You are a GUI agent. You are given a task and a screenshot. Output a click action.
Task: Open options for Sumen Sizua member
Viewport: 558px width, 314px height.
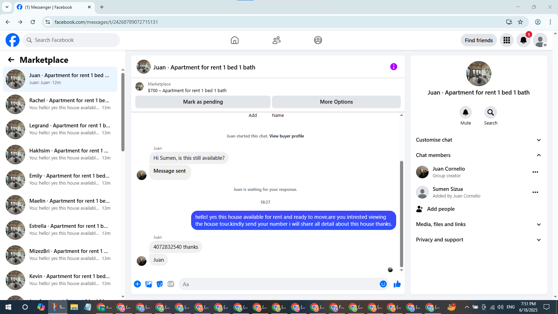[x=535, y=192]
